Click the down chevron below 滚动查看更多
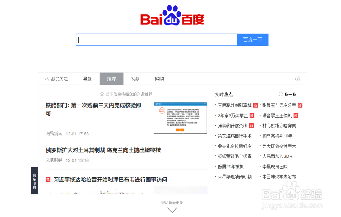The height and width of the screenshot is (217, 341). (x=172, y=210)
